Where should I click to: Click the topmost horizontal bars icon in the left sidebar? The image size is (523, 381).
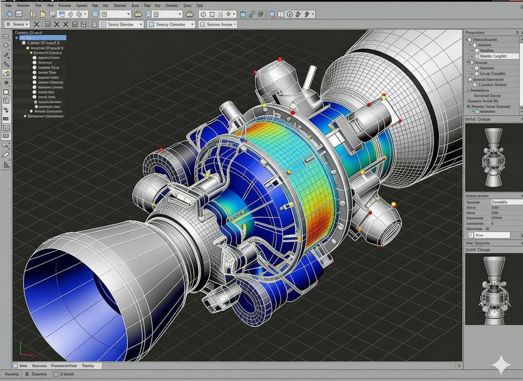click(x=6, y=36)
